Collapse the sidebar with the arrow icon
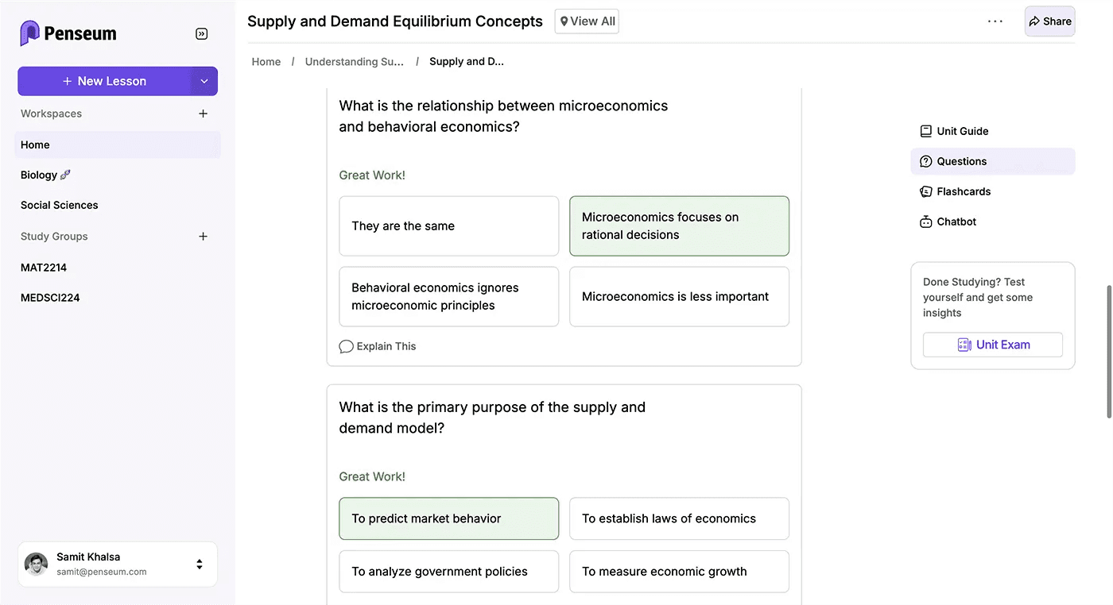Image resolution: width=1113 pixels, height=605 pixels. coord(201,33)
